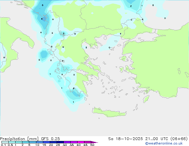
Task: Click the '21..00 UTC' time text
Action: [157, 139]
